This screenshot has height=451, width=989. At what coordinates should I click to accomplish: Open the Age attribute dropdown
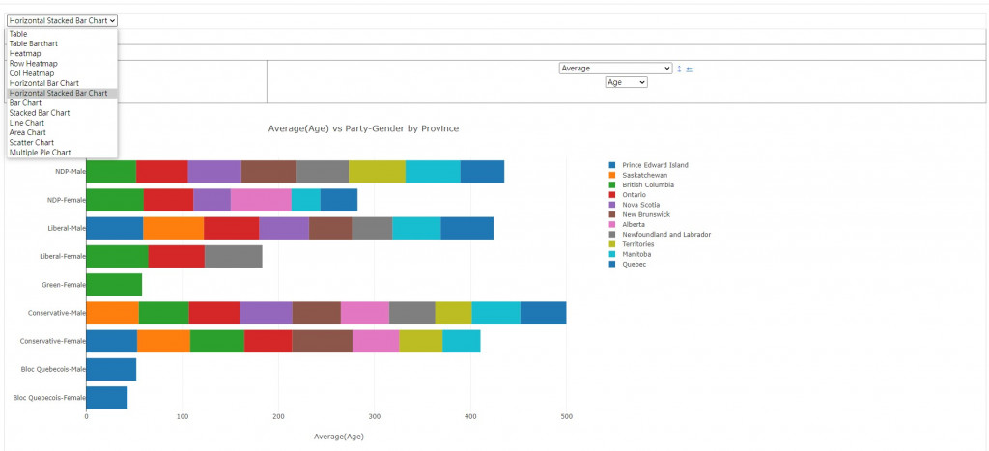(626, 82)
